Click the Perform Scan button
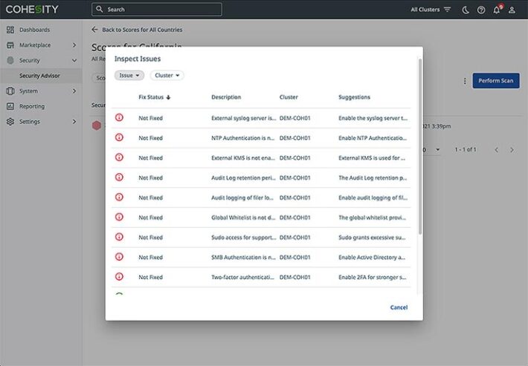 click(495, 81)
